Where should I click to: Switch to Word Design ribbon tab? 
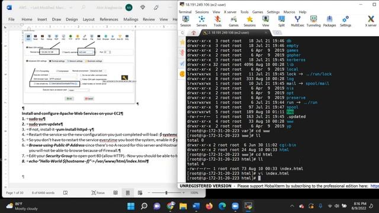click(x=72, y=20)
